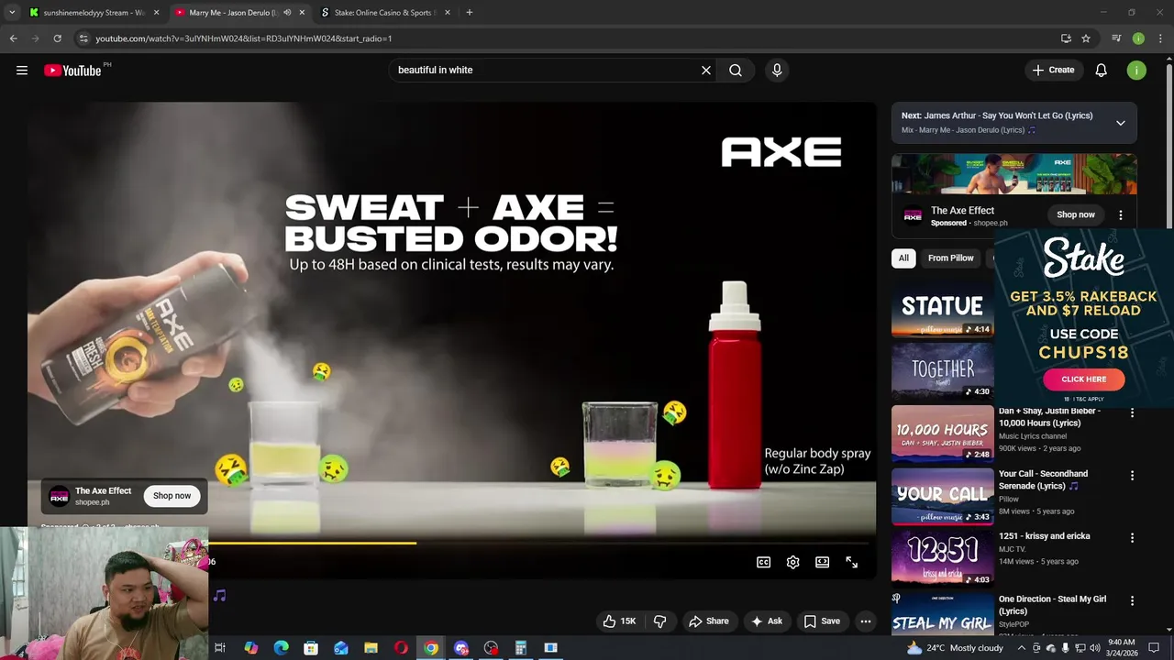Click Shop now in the sidebar ad
This screenshot has height=660, width=1174.
point(1076,215)
